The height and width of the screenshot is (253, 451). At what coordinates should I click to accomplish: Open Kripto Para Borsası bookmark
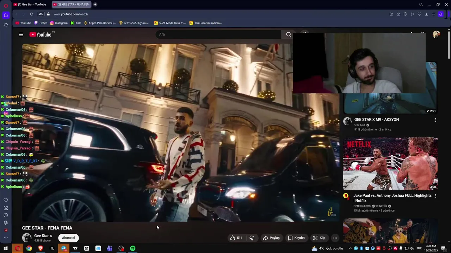(x=100, y=23)
